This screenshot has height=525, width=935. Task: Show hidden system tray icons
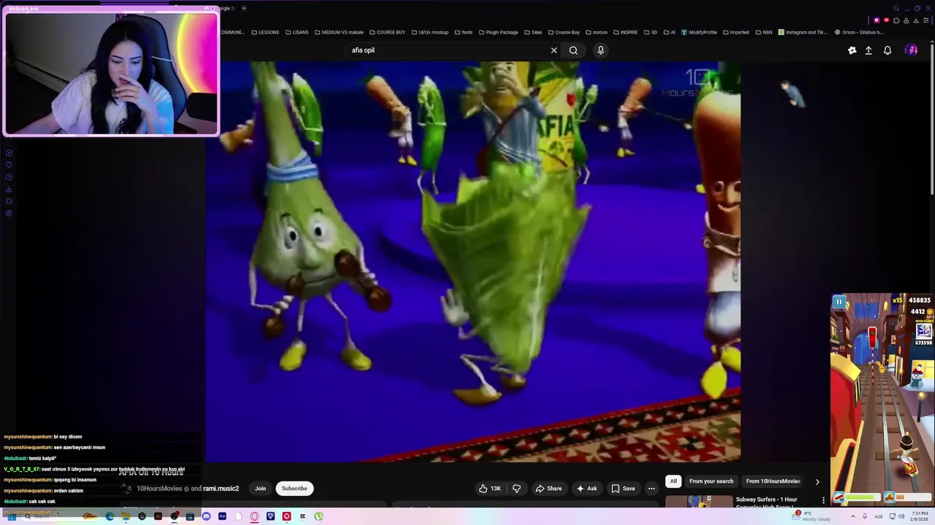point(852,516)
